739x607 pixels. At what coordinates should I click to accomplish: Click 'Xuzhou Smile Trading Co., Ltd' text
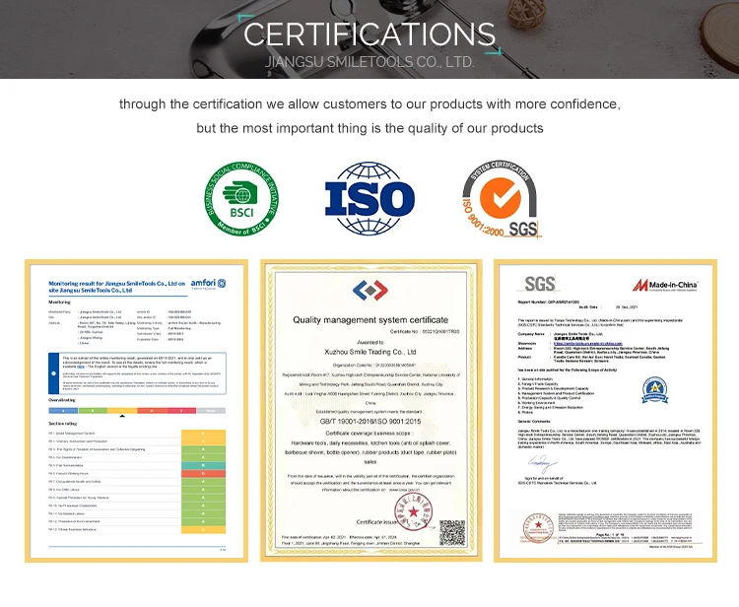click(370, 352)
